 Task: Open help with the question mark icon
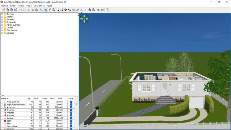[x=107, y=10]
